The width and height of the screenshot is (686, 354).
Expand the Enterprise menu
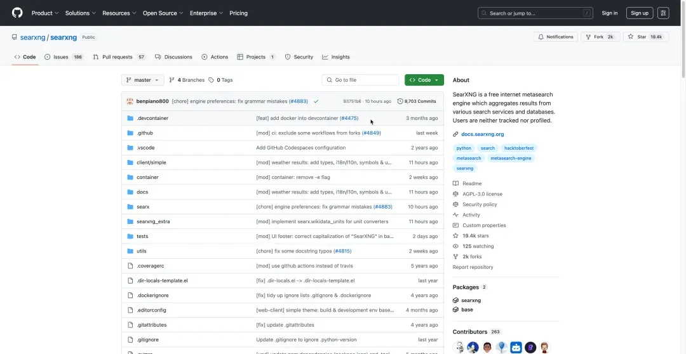pyautogui.click(x=206, y=13)
